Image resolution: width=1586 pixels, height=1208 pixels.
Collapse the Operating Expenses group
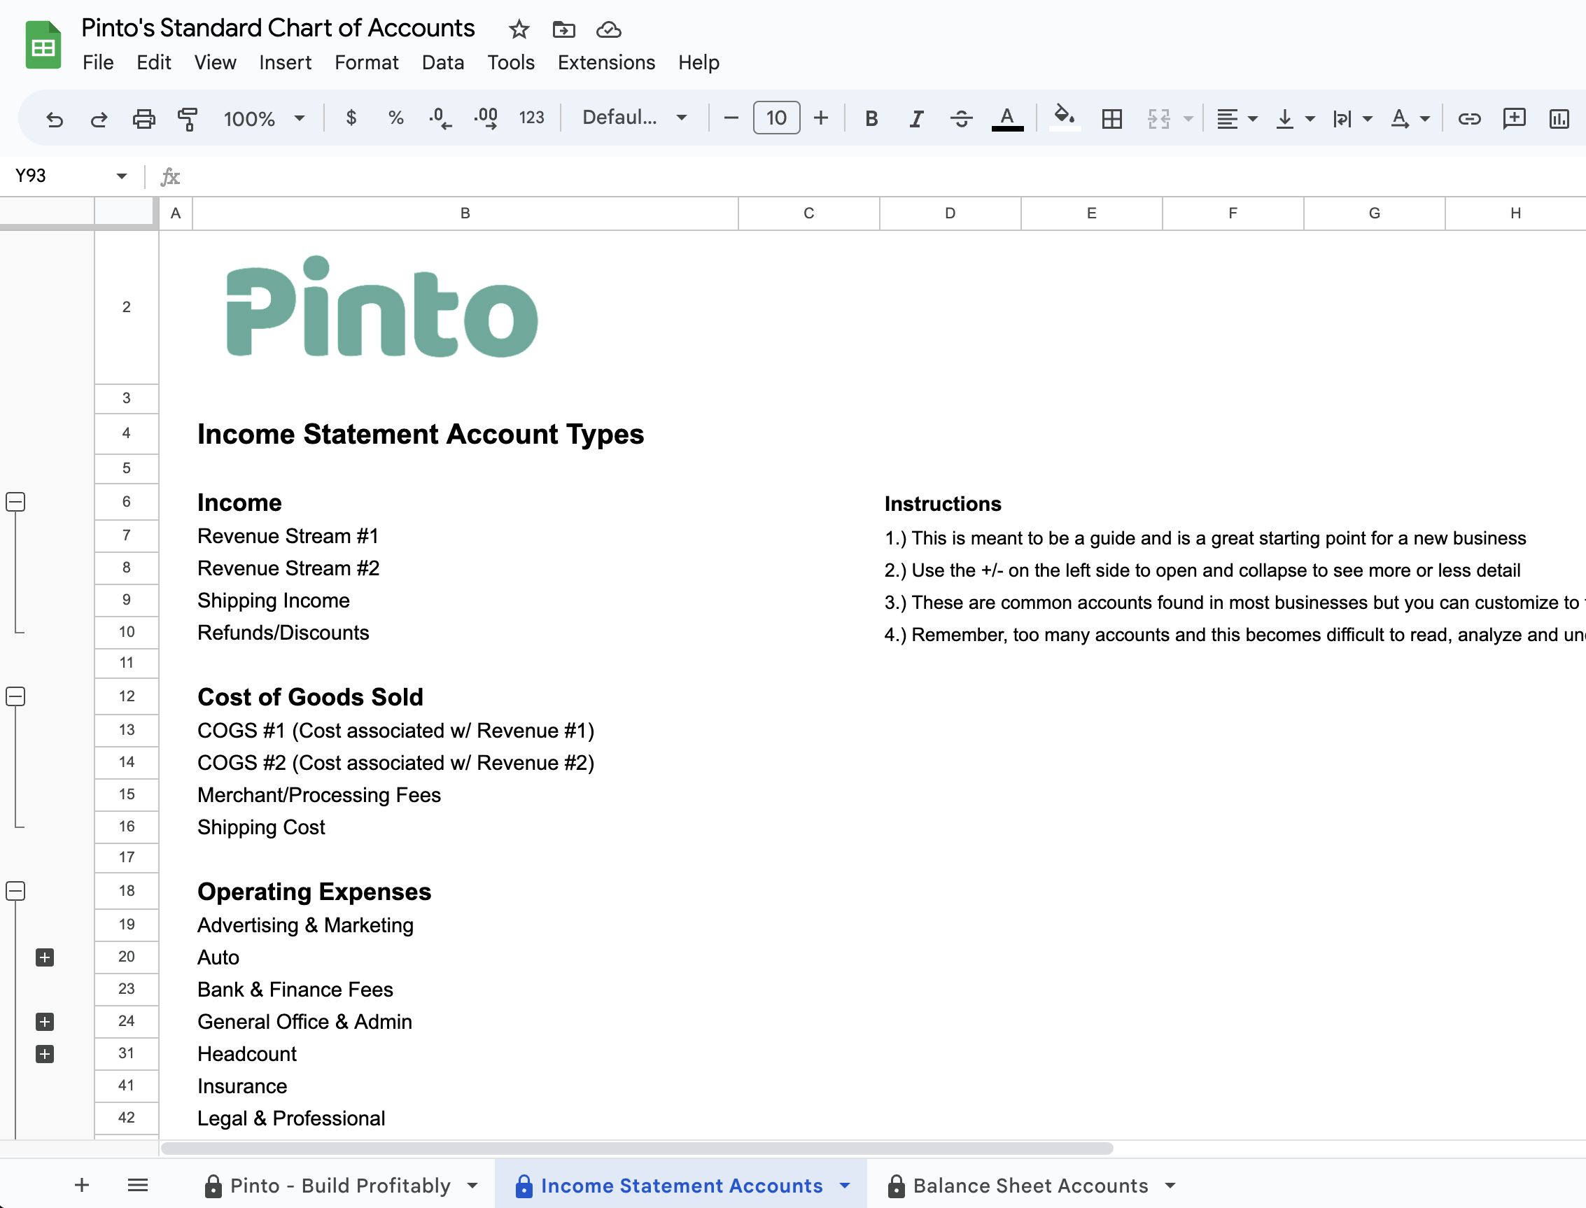(x=16, y=891)
